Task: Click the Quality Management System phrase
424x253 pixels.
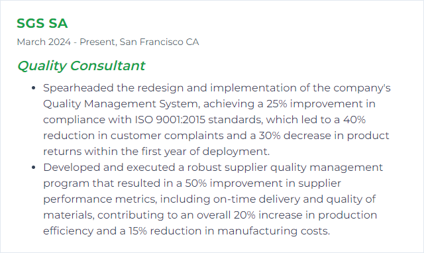Action: pos(121,104)
